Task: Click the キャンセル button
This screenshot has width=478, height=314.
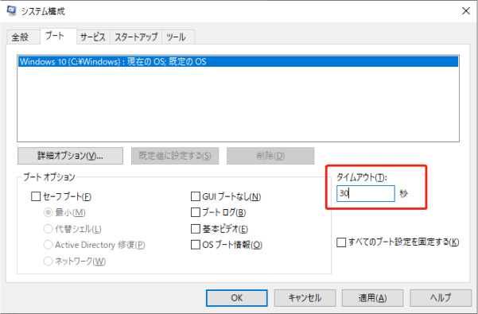Action: pos(305,298)
